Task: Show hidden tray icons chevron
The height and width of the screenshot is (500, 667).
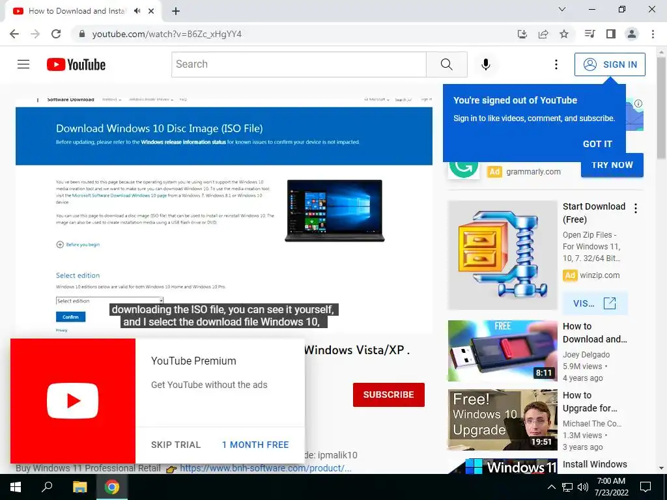Action: click(551, 487)
